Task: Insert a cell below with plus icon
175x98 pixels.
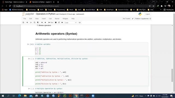Action: coord(27,22)
